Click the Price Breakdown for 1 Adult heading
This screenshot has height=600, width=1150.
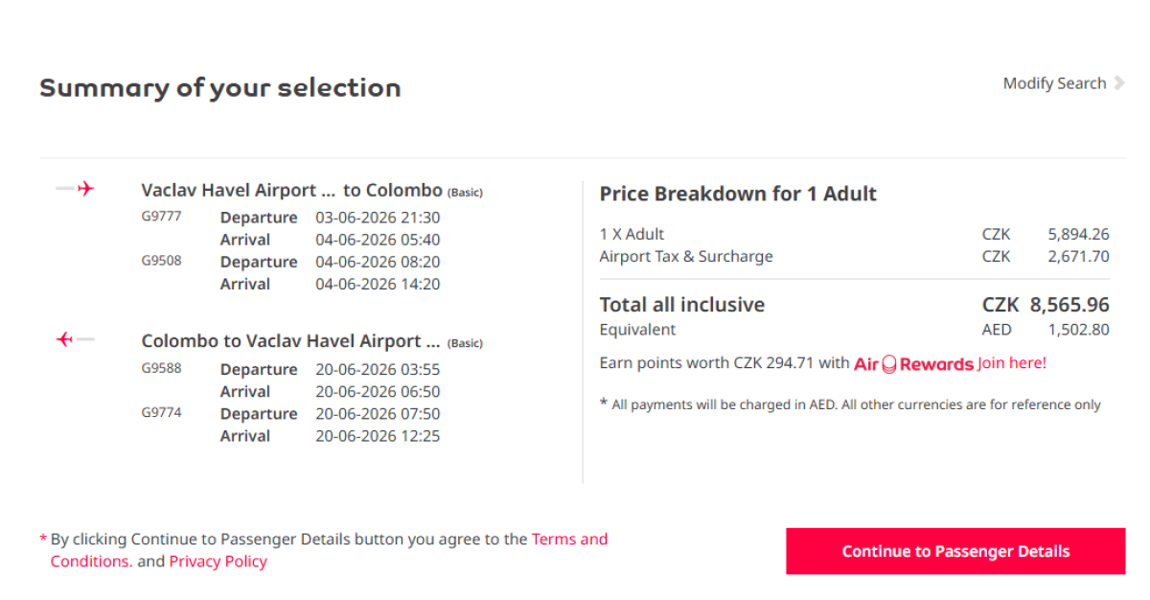738,194
